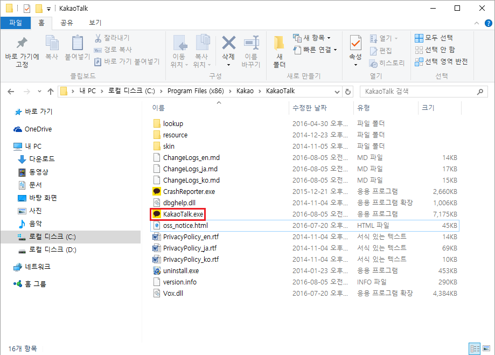This screenshot has height=355, width=495.
Task: Click the Cut (잘라내기) scissors icon
Action: (98, 38)
